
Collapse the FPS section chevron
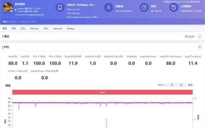(x=200, y=47)
